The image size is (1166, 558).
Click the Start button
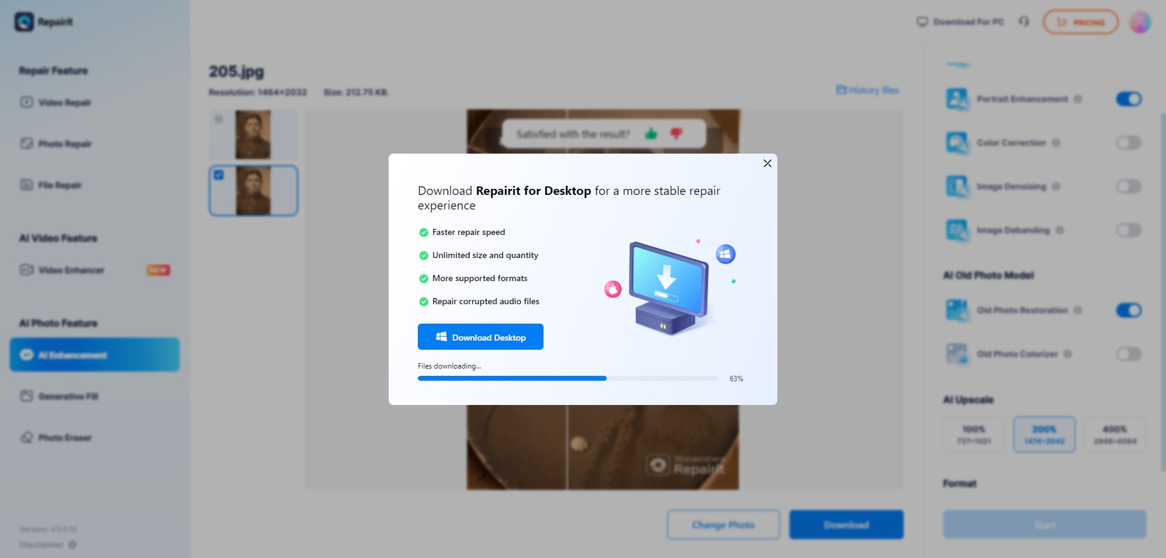click(x=1045, y=525)
